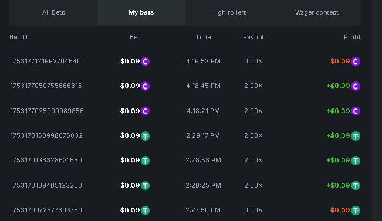Click purple coin icon beside 4:19:53 PM bet

[145, 62]
